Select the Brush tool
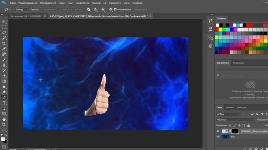 (4, 60)
